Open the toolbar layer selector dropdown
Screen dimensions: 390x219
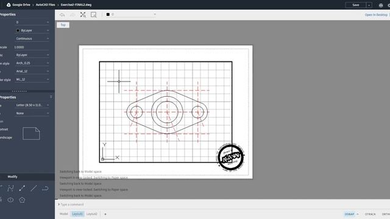point(131,15)
